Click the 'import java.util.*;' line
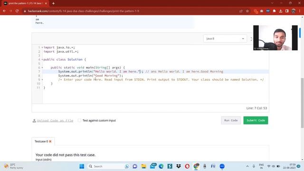Viewport: 304px width, 171px height. [x=61, y=52]
